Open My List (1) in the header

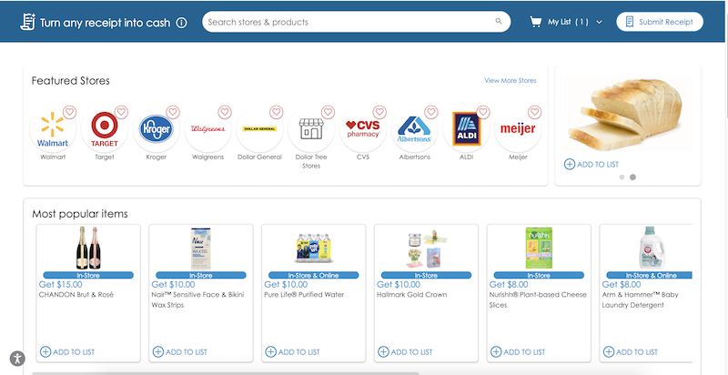568,22
